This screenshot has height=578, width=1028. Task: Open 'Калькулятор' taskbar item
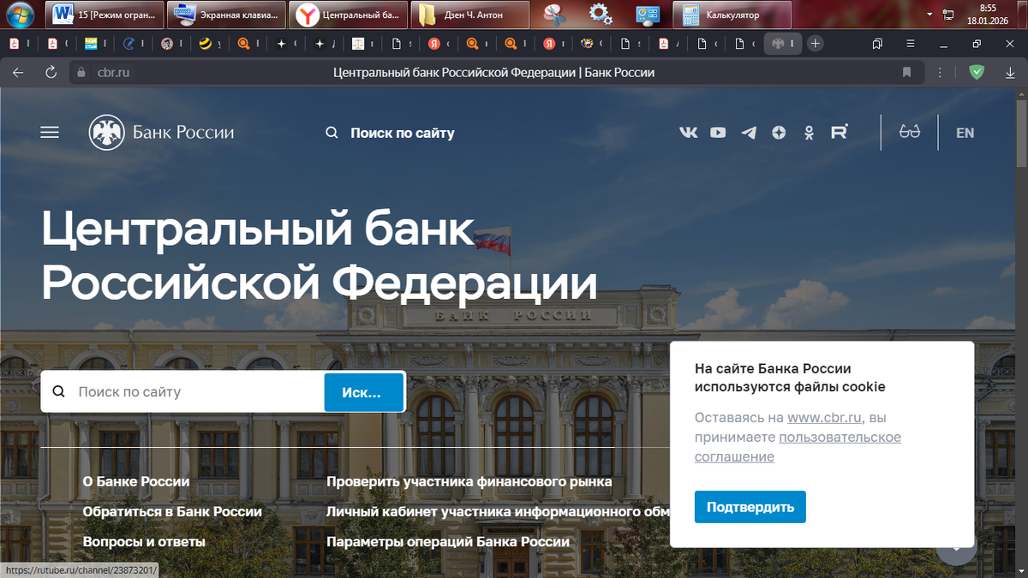[732, 15]
